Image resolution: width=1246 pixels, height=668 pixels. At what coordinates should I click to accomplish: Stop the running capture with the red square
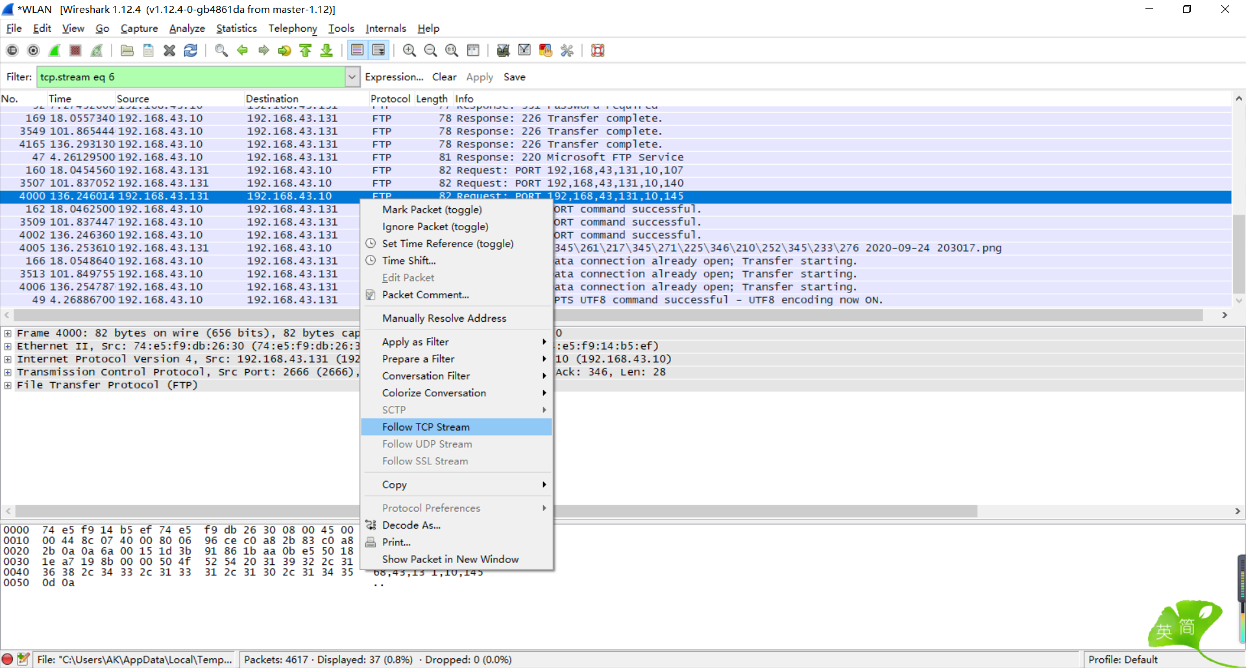76,51
